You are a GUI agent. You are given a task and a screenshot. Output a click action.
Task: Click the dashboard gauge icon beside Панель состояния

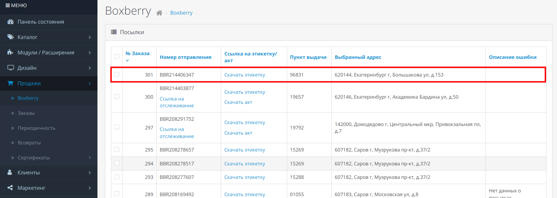[10, 22]
